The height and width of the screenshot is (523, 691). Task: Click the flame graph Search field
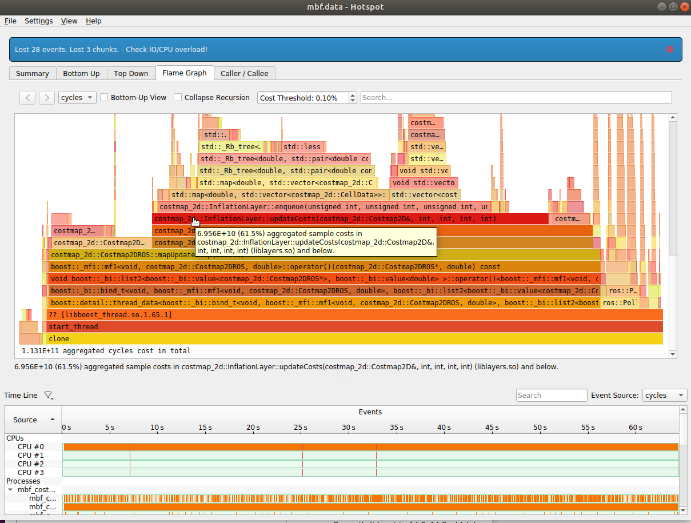click(x=516, y=97)
